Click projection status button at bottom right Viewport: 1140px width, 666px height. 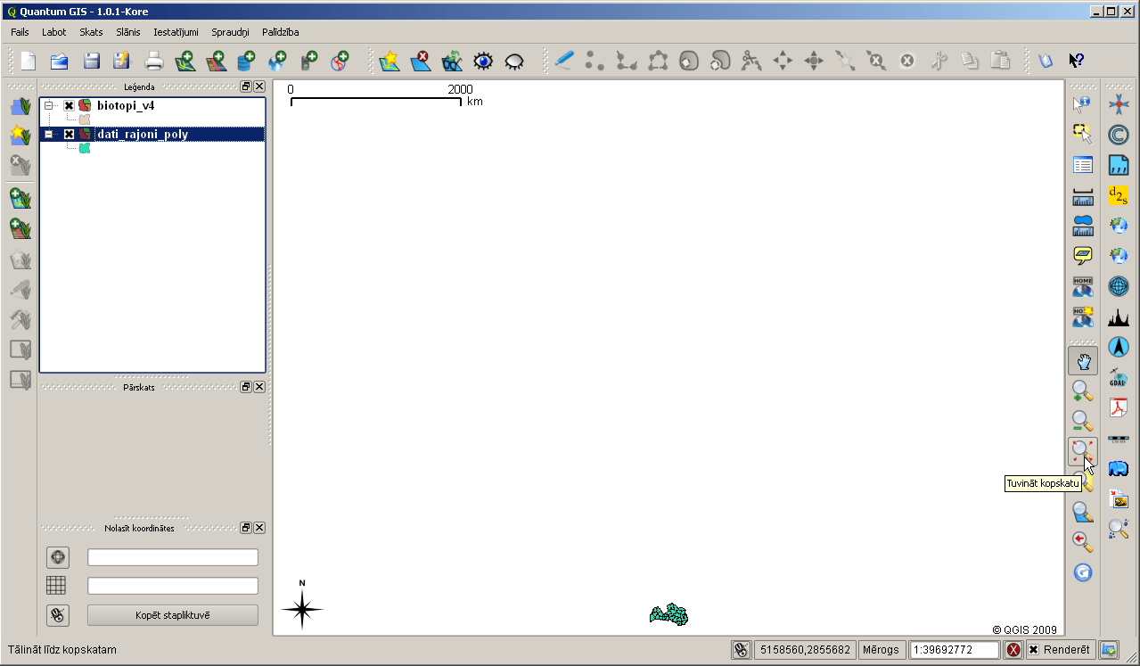click(x=1109, y=650)
